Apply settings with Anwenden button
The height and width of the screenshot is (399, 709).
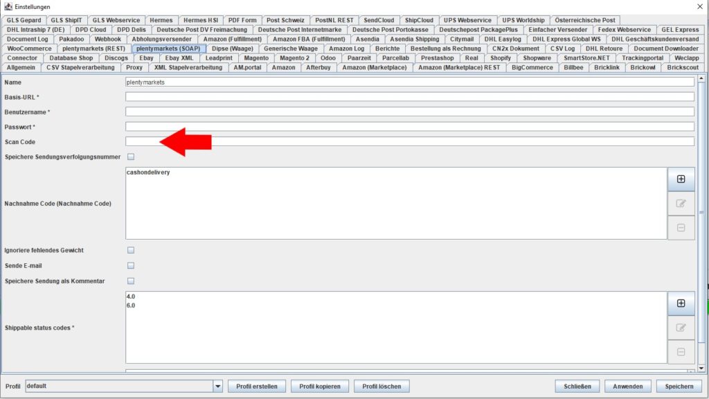pos(627,387)
